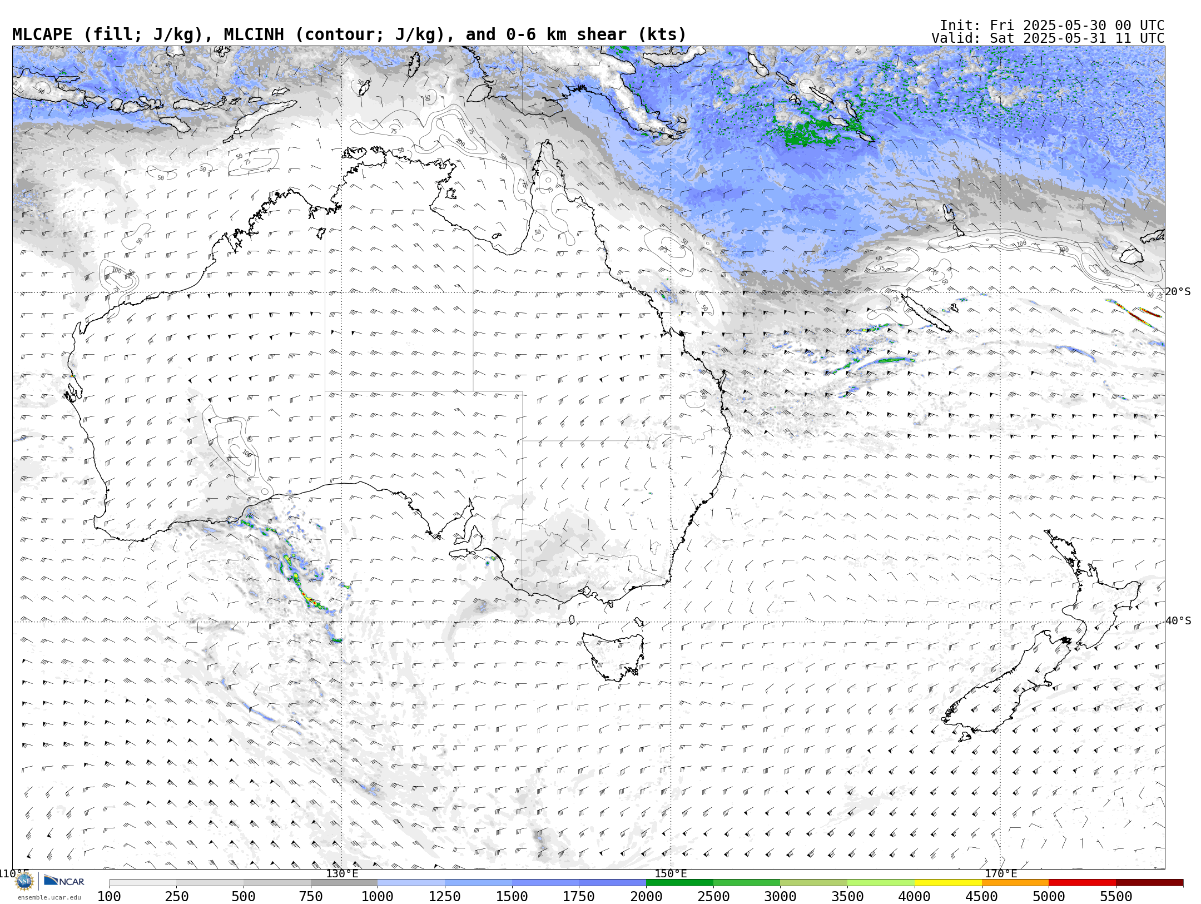Pick the gray swatch between 500 and 750
The image size is (1201, 904).
pyautogui.click(x=277, y=883)
